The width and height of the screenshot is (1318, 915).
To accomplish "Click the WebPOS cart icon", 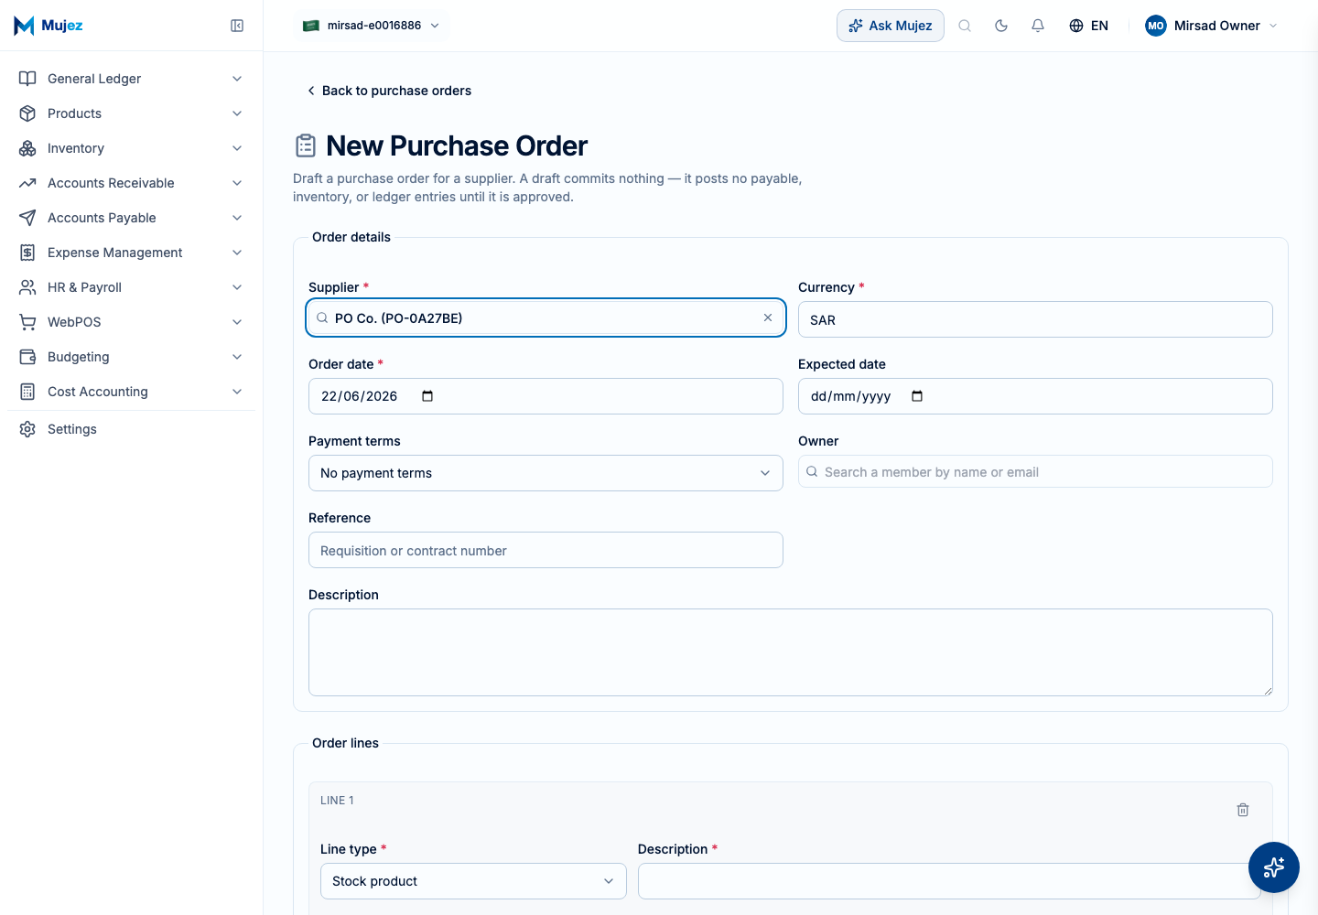I will tap(27, 322).
